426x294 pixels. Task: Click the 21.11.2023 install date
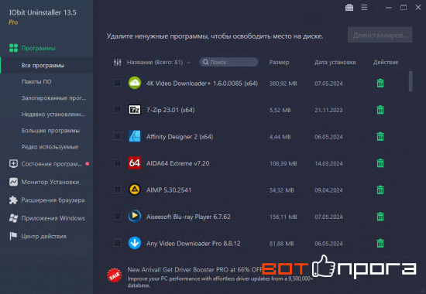328,110
